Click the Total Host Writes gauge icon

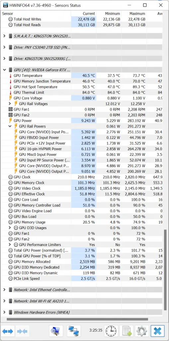click(10, 19)
